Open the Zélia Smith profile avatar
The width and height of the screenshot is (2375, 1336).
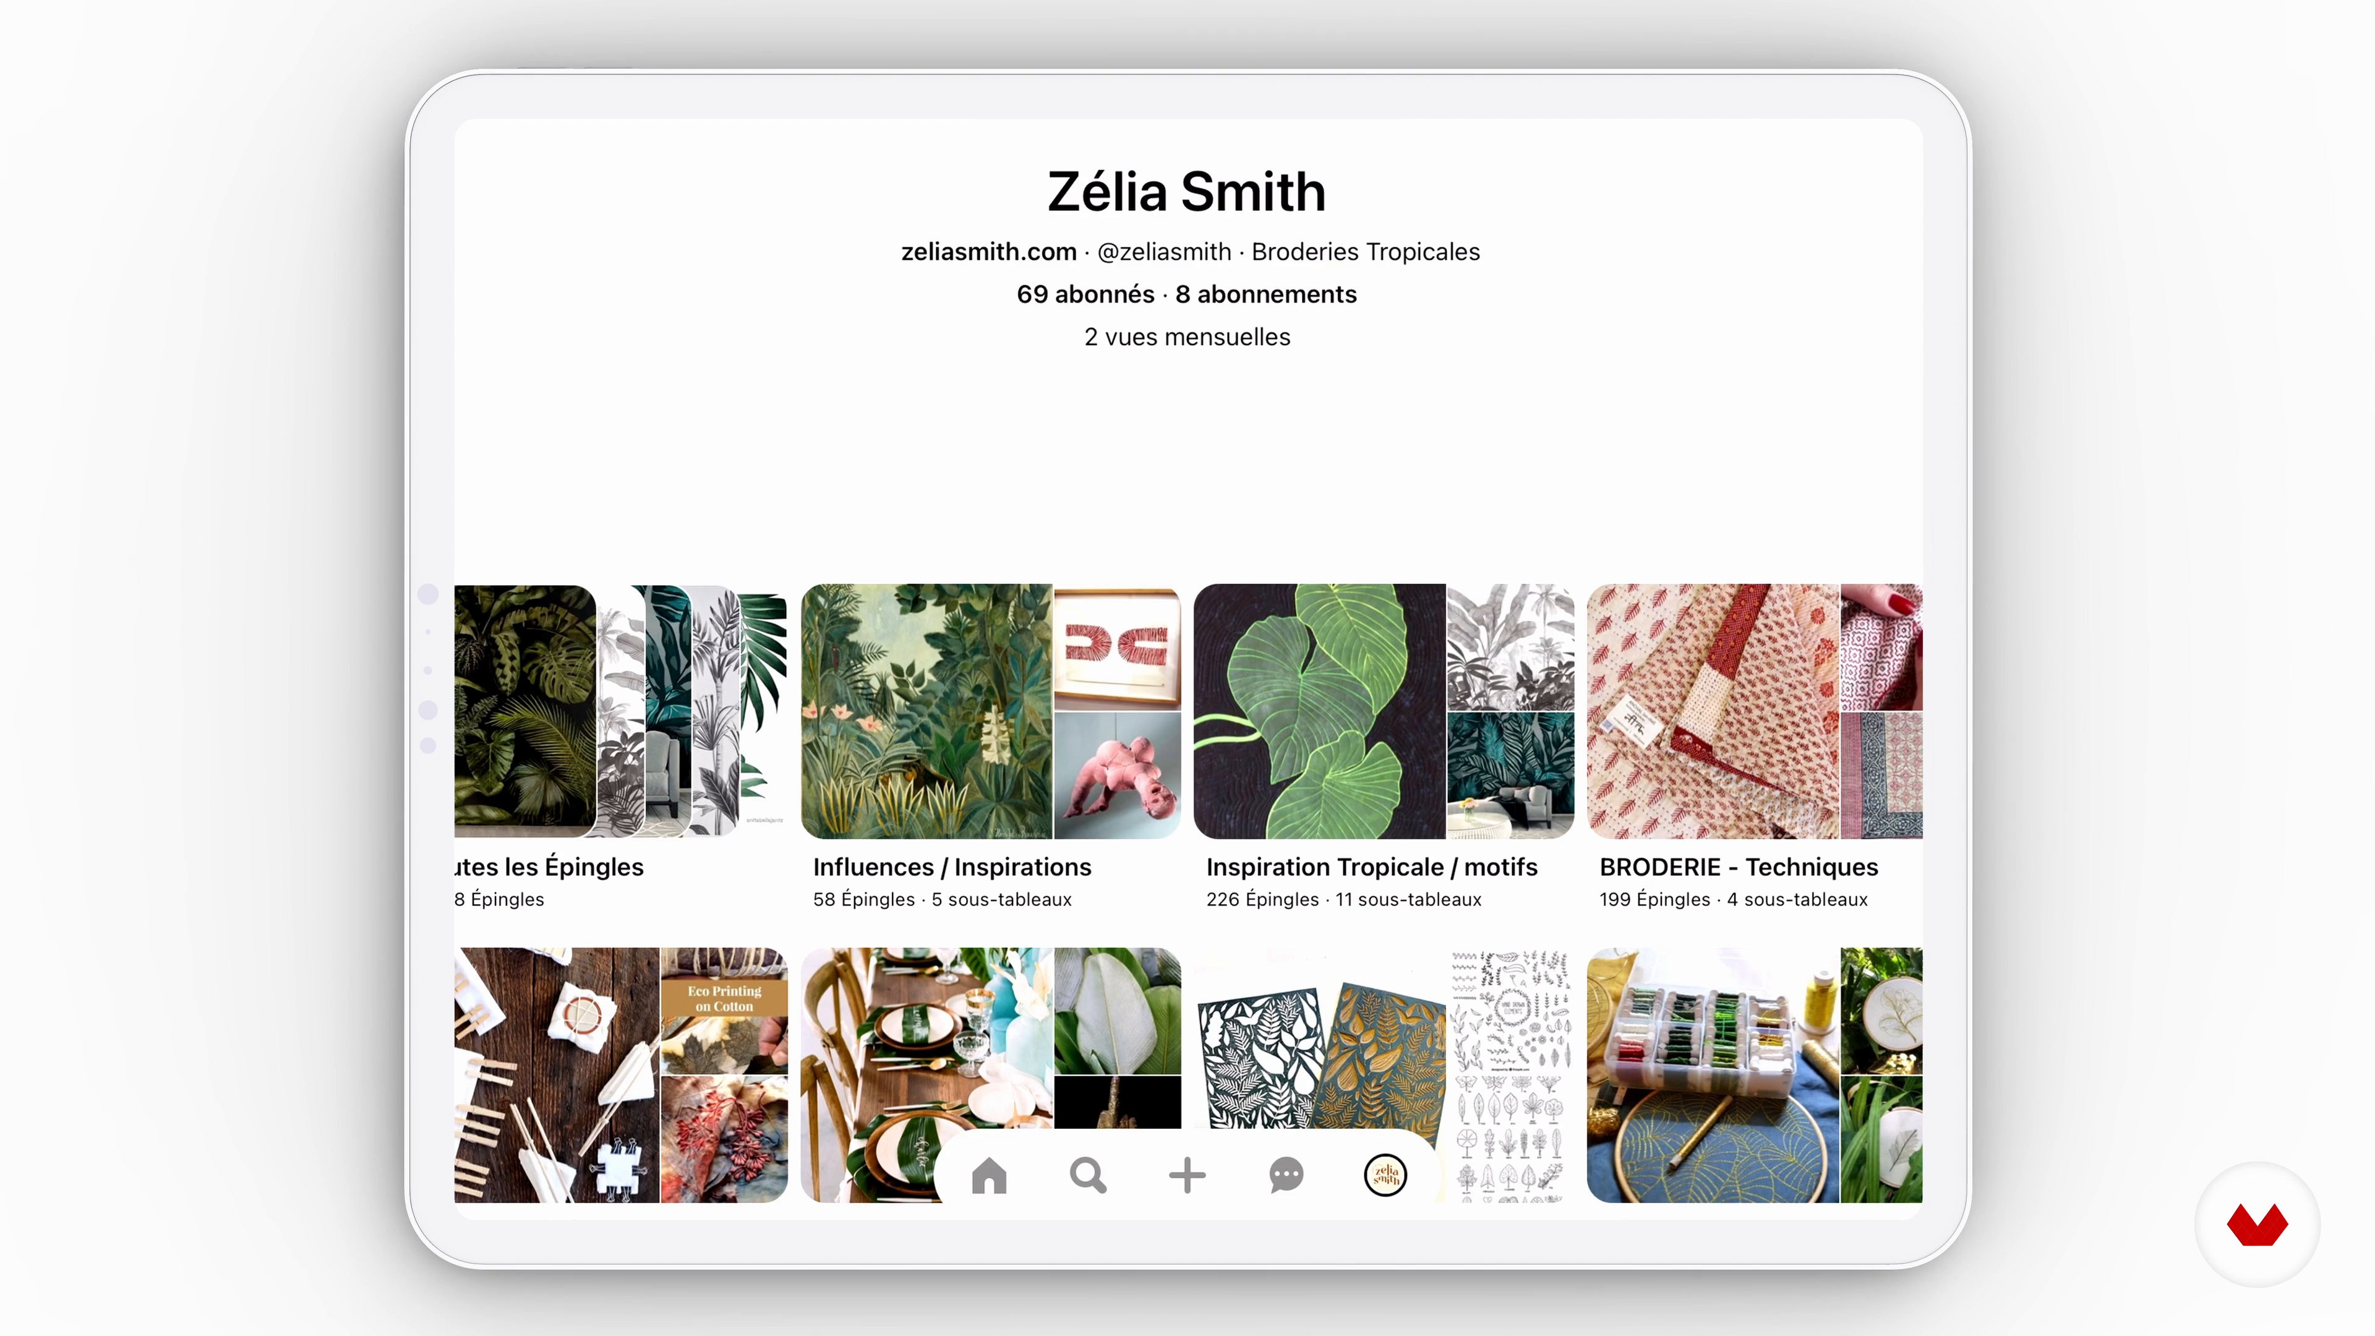click(x=1385, y=1176)
